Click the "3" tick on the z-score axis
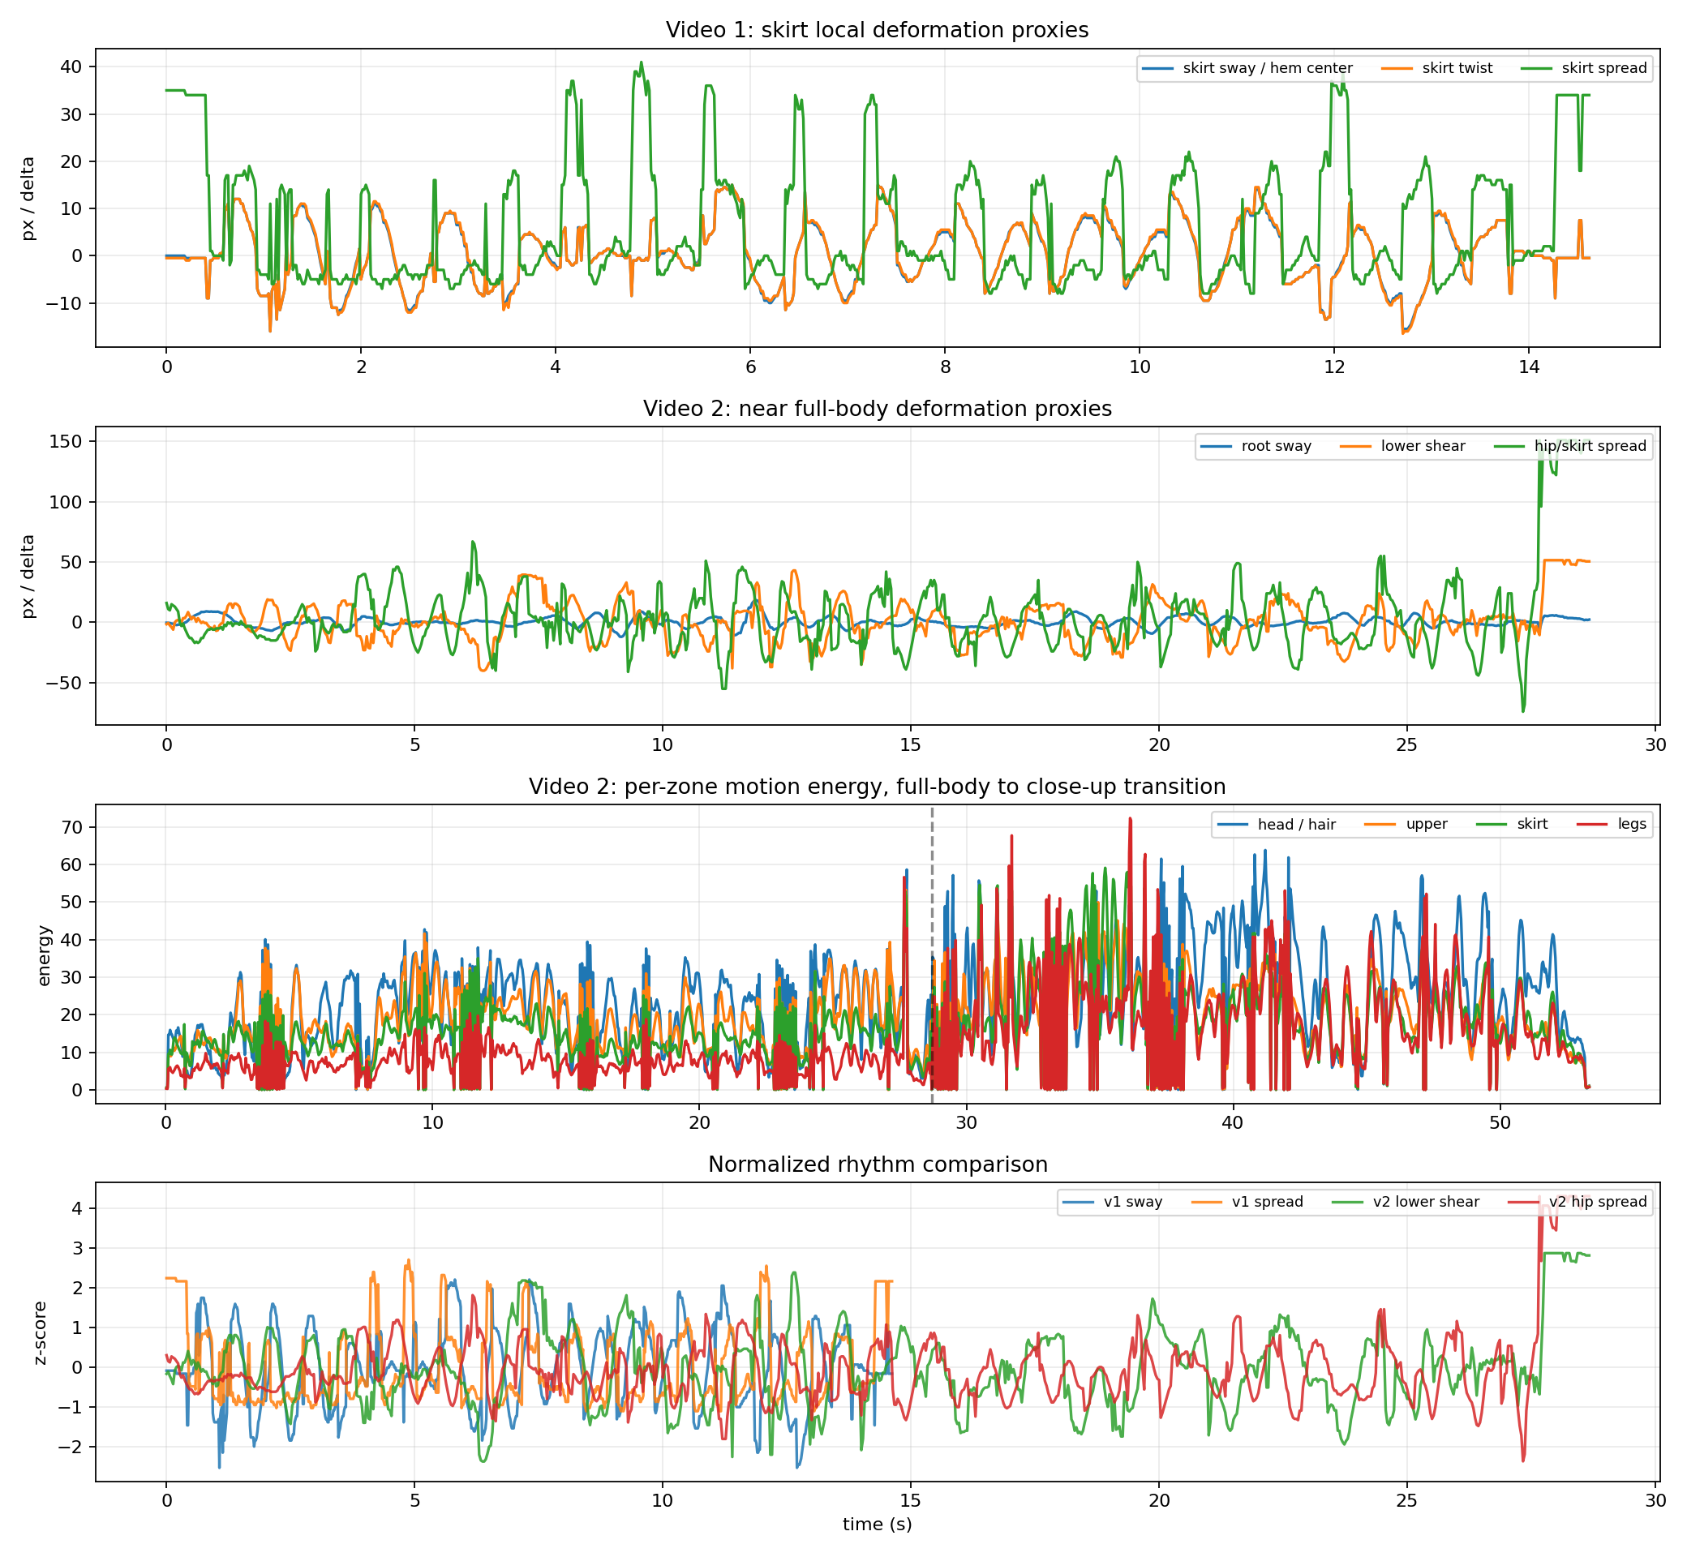Image resolution: width=1687 pixels, height=1557 pixels. (x=79, y=1248)
